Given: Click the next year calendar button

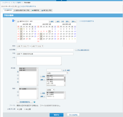Looking at the screenshot, I should tap(74, 21).
